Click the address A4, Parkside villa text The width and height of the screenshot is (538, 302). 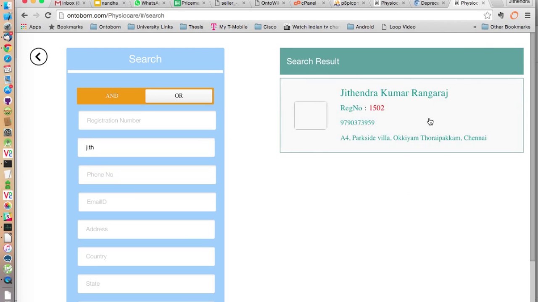(x=413, y=138)
